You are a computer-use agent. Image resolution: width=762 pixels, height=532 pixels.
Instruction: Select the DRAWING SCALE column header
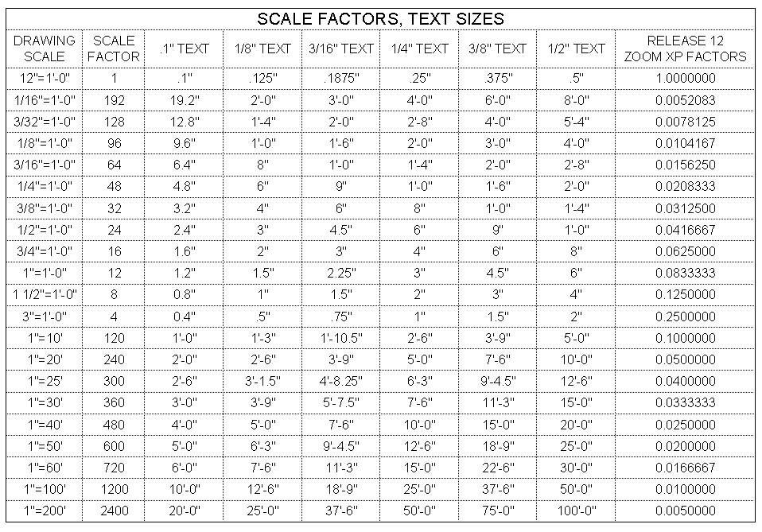[x=45, y=49]
